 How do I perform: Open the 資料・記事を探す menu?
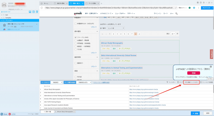(91, 13)
